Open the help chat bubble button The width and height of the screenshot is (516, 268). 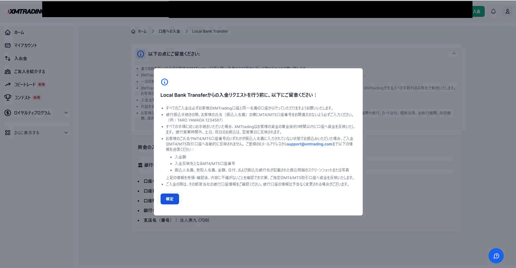coord(496,256)
